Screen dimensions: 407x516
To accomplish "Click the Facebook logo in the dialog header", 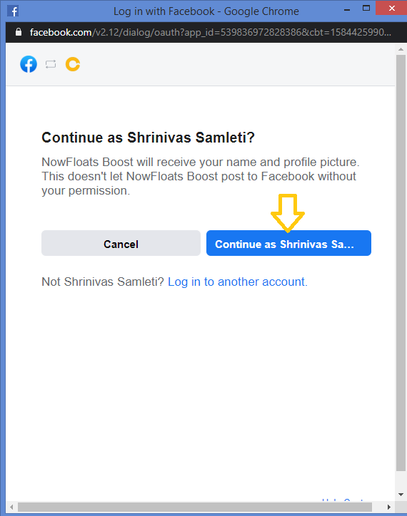I will pyautogui.click(x=29, y=64).
